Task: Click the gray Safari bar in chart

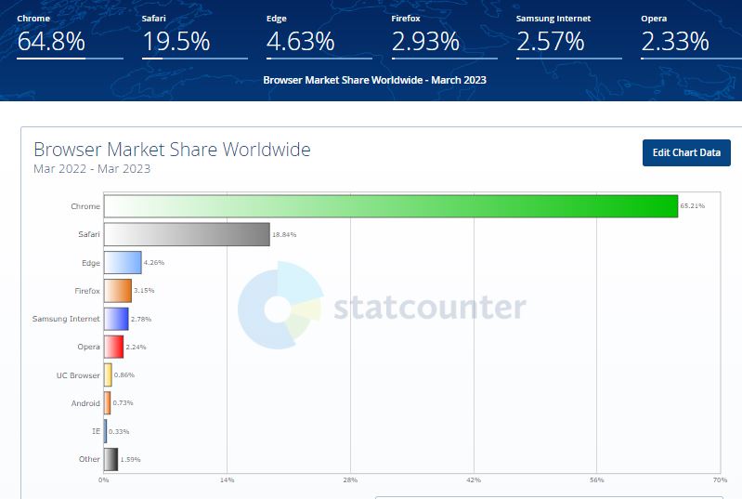Action: click(x=187, y=234)
